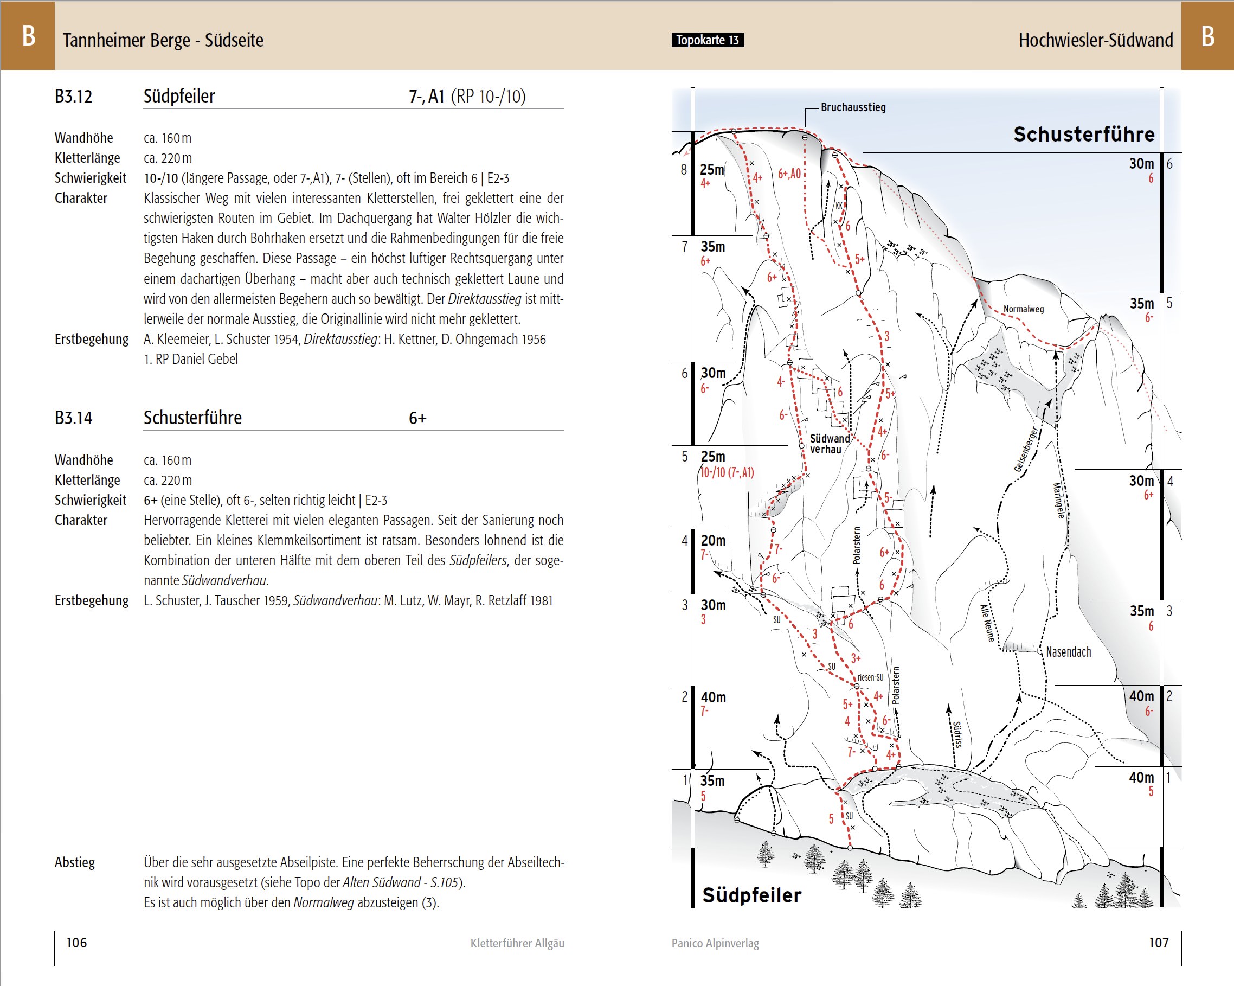The image size is (1234, 986).
Task: Click the red '6+,A0' grade in the topo
Action: click(x=789, y=174)
